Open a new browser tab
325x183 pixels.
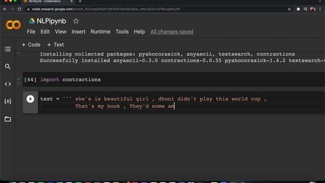[x=80, y=2]
